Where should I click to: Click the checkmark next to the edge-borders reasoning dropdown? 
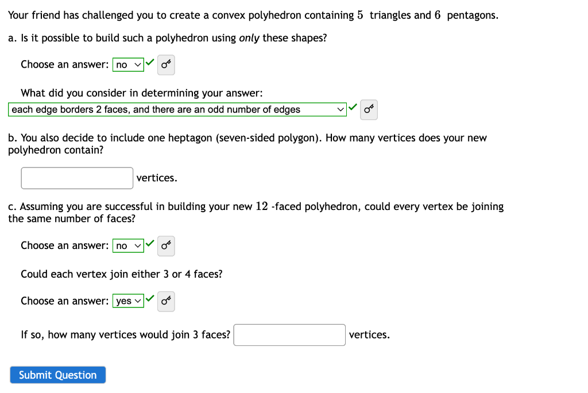[353, 107]
